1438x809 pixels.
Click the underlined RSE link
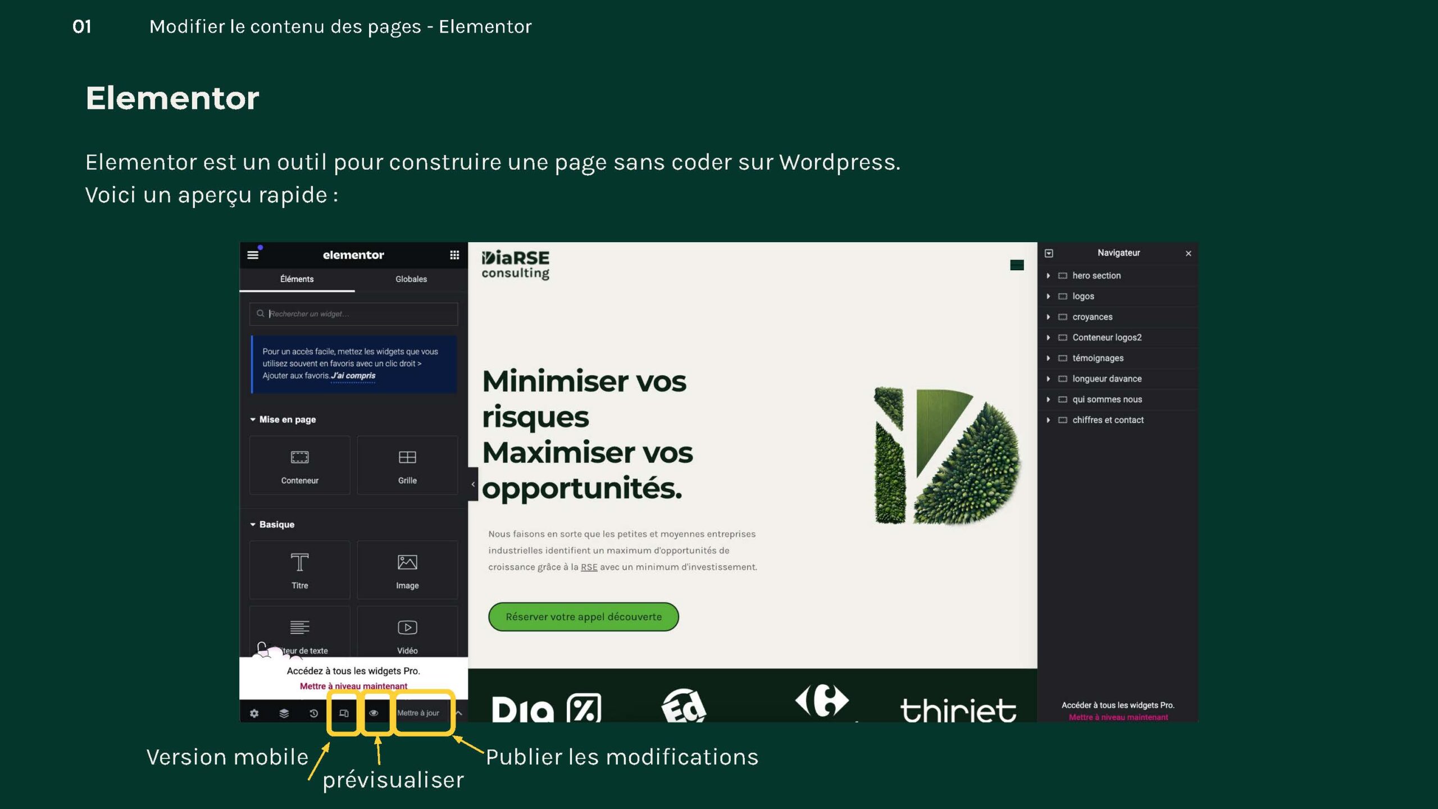589,567
